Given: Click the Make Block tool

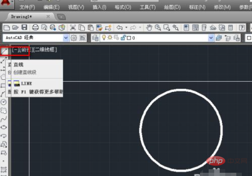Looking at the screenshot, I should coord(4,153).
